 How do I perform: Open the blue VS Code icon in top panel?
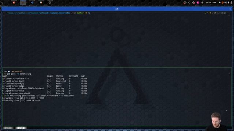pyautogui.click(x=32, y=3)
